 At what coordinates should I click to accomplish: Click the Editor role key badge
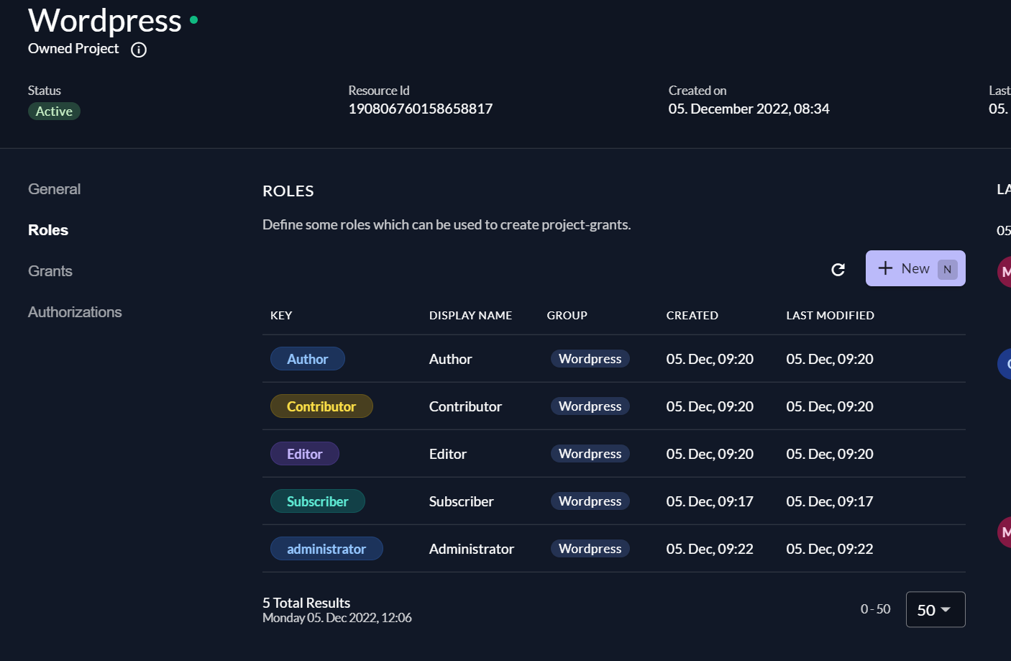tap(305, 454)
